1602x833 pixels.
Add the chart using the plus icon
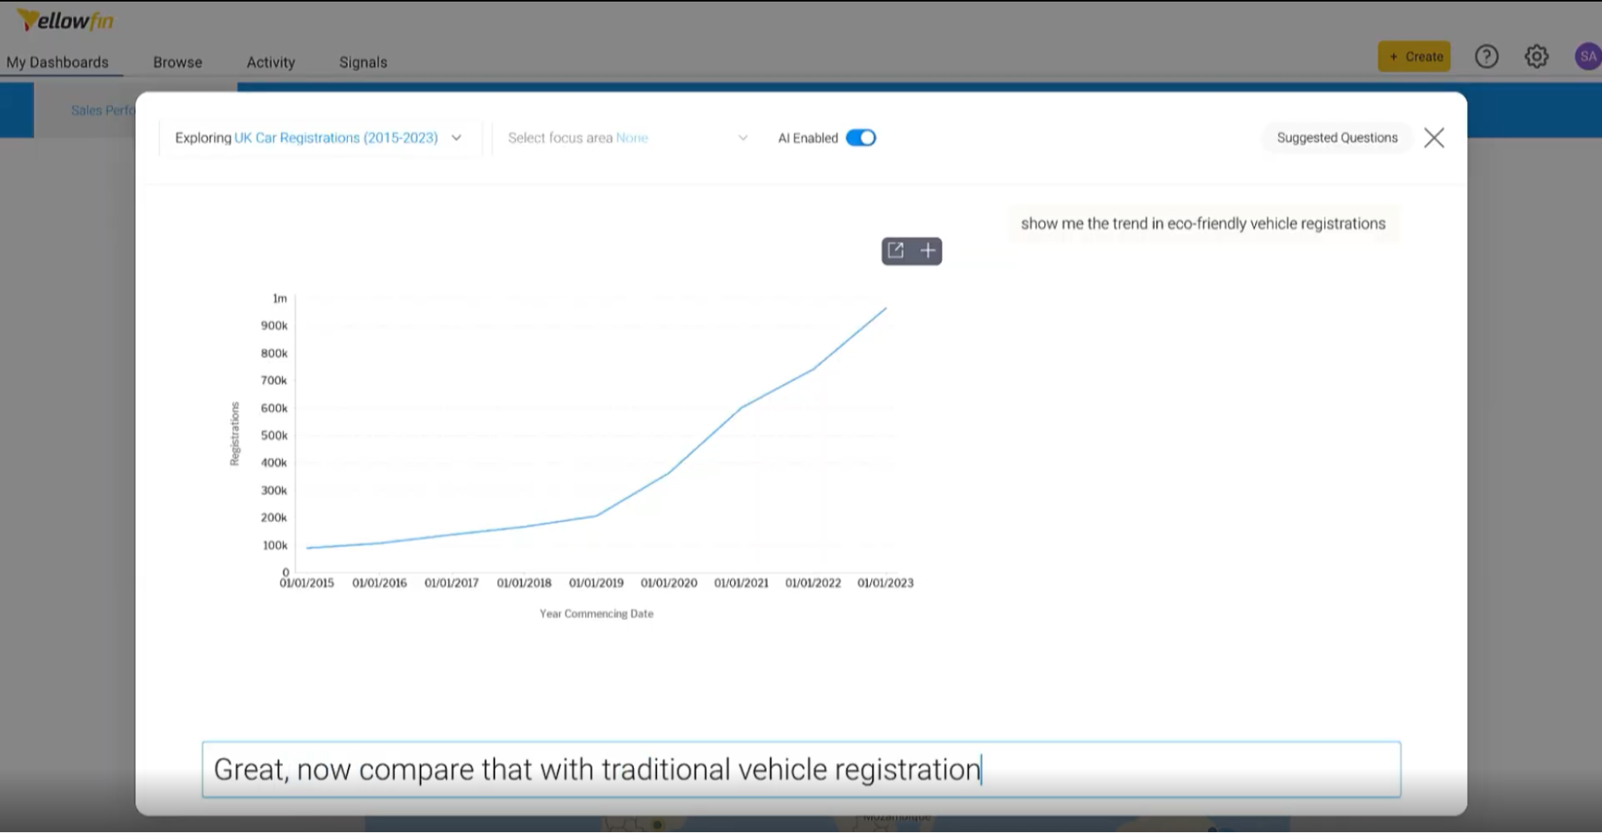pyautogui.click(x=927, y=250)
